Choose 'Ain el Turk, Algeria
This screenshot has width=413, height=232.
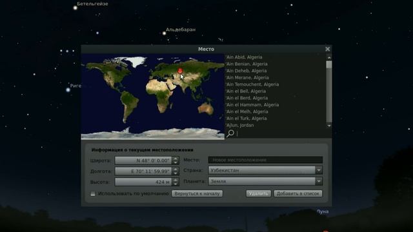[x=247, y=119]
